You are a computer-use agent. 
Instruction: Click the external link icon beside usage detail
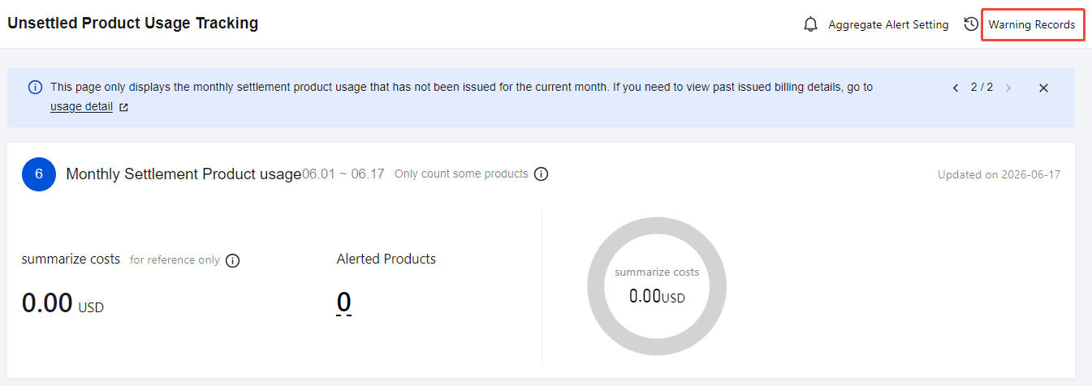(x=123, y=107)
